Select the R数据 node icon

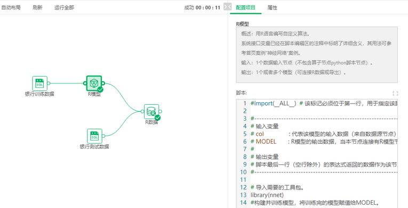tap(151, 112)
